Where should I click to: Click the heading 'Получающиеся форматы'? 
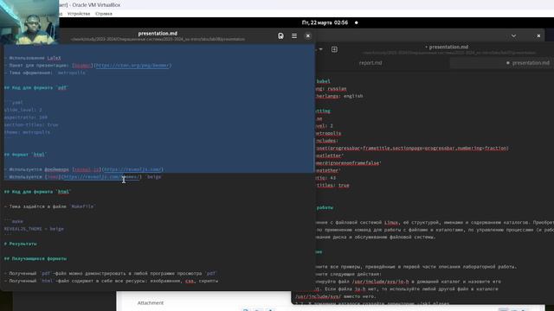coord(35,259)
